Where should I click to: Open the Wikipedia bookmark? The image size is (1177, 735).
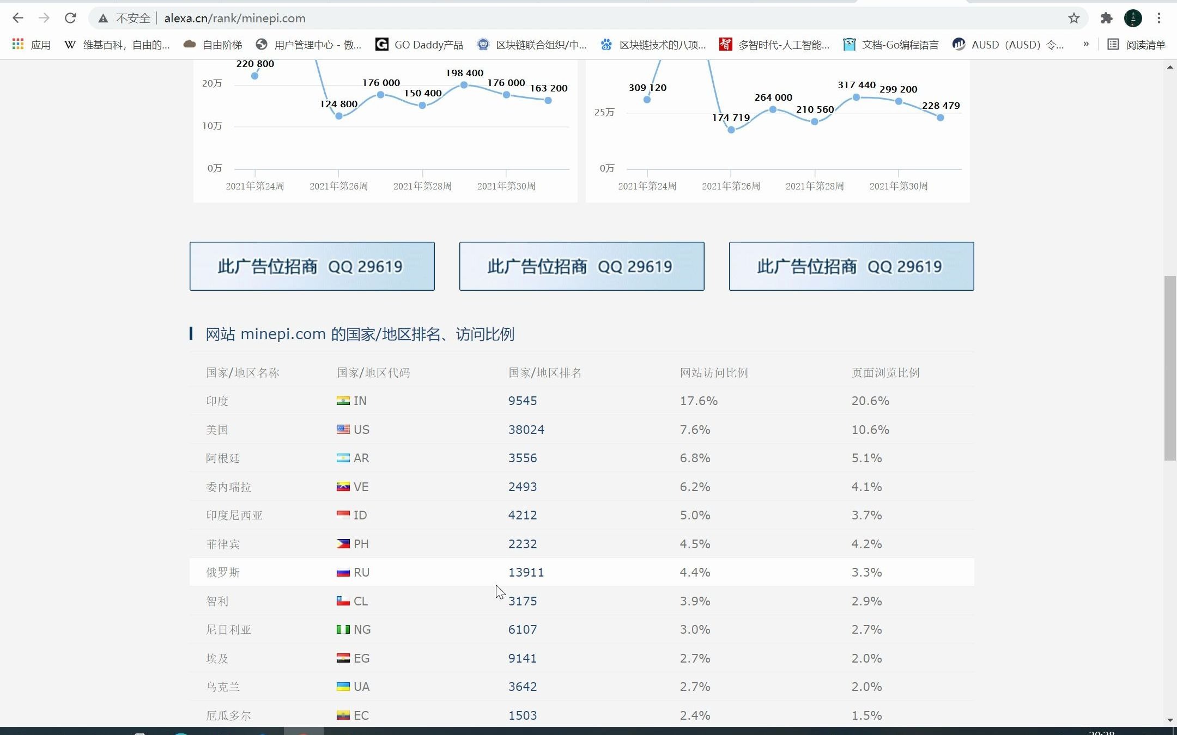coord(117,45)
